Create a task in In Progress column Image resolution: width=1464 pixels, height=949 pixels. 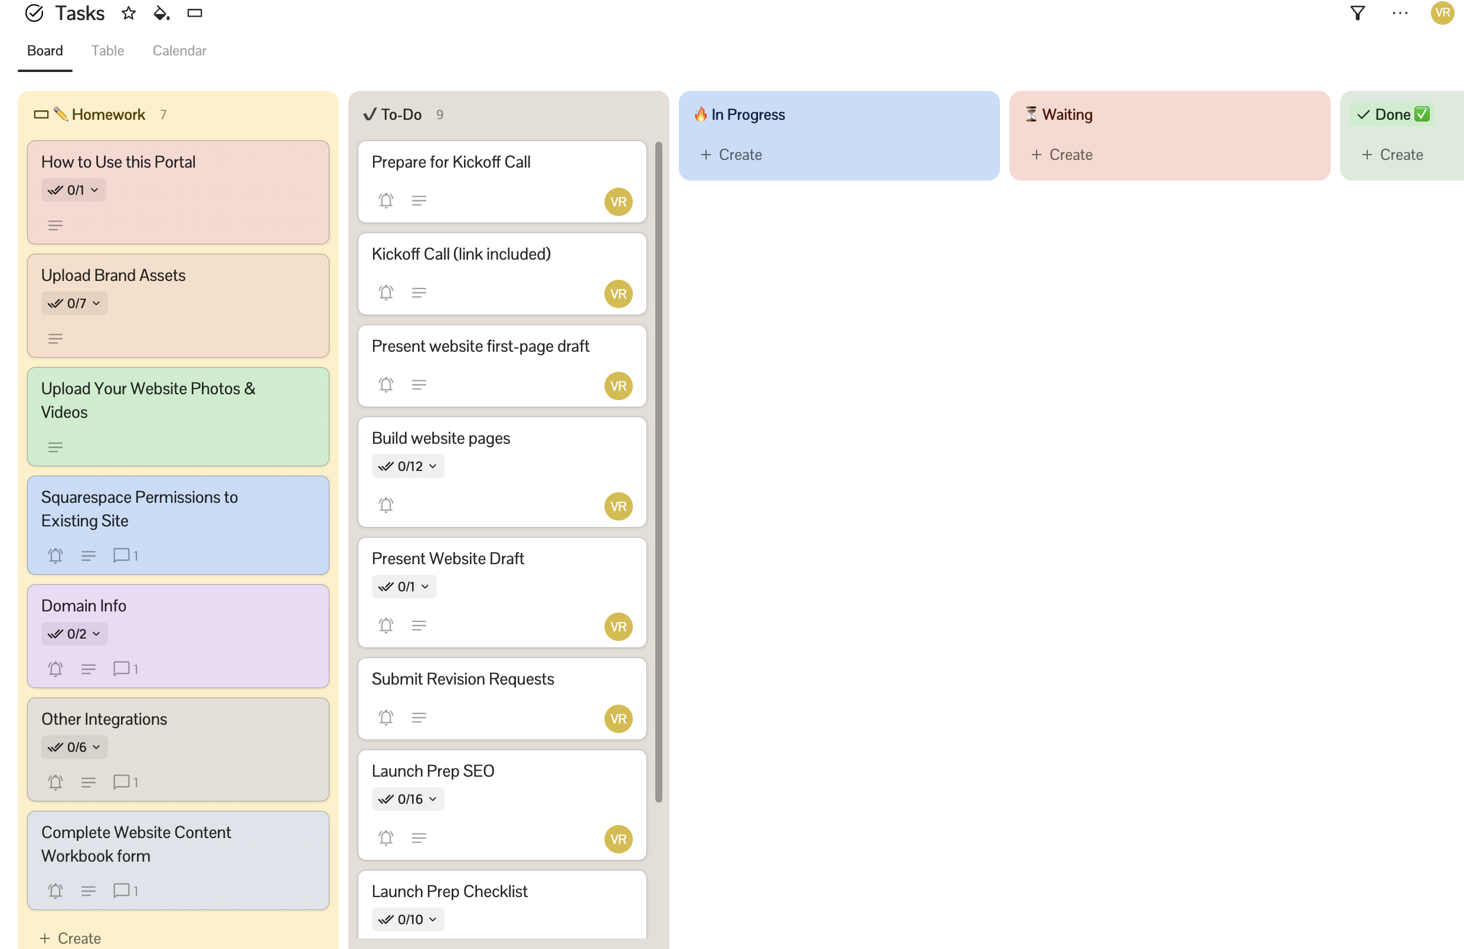[731, 155]
